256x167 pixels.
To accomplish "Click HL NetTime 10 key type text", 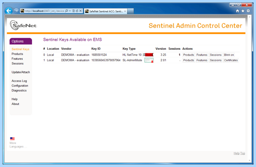I will pos(132,55).
